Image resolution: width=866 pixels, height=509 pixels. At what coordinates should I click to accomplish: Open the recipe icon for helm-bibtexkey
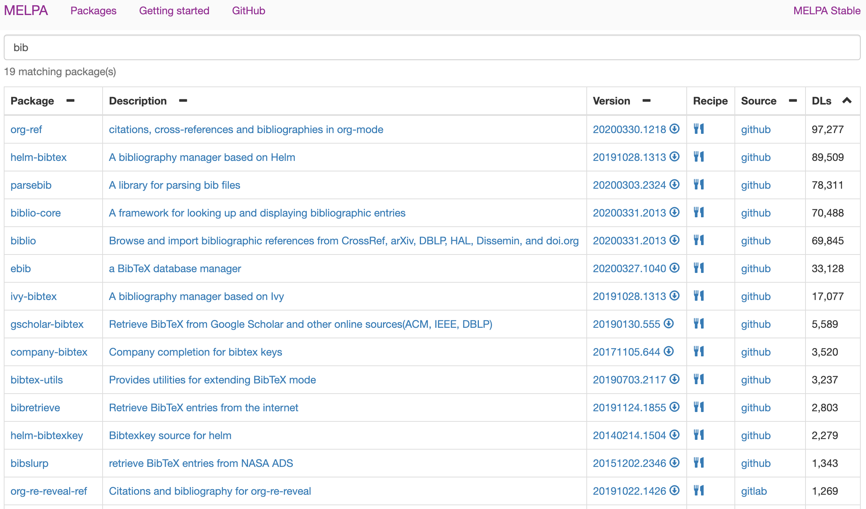(699, 435)
